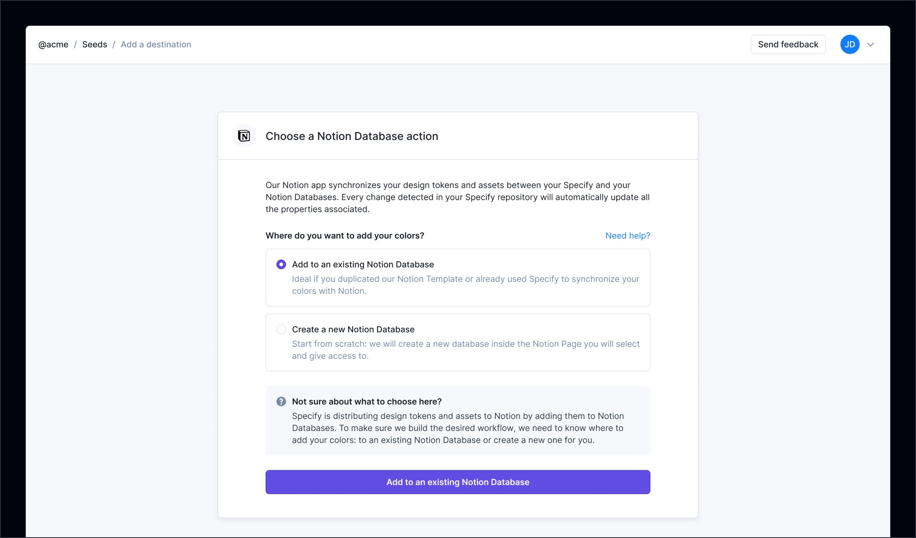Click the Notion logo icon
The image size is (916, 538).
[244, 136]
